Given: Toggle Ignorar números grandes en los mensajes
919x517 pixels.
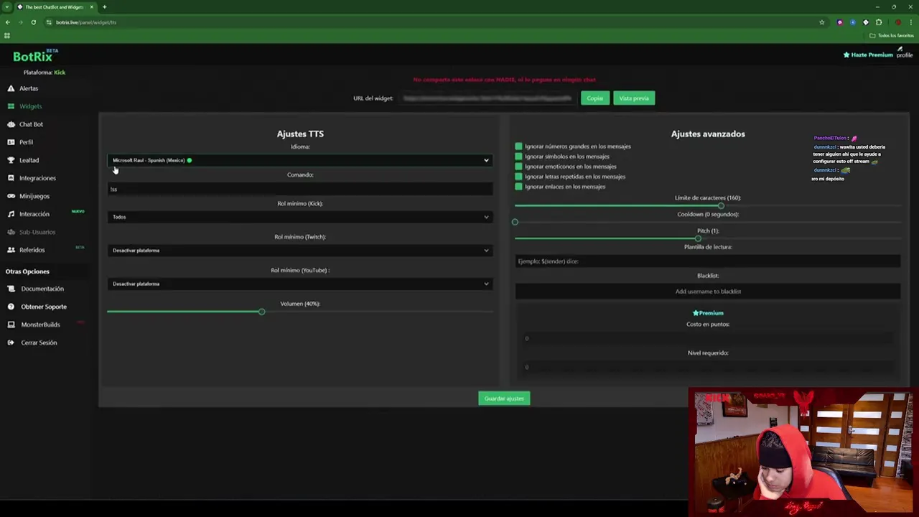Looking at the screenshot, I should click(x=518, y=146).
